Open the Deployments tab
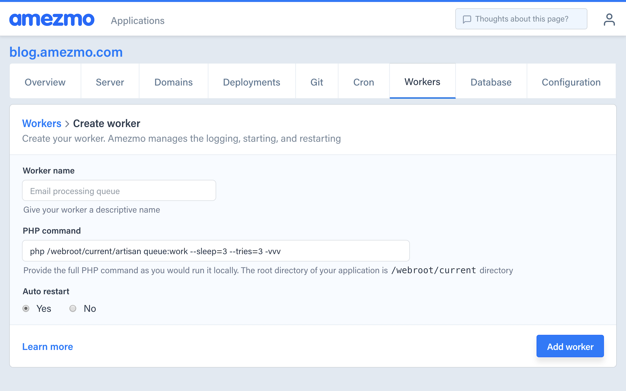 251,82
